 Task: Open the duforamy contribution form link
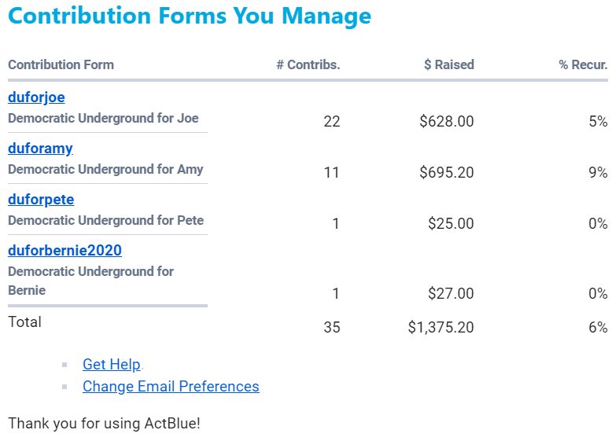coord(40,149)
